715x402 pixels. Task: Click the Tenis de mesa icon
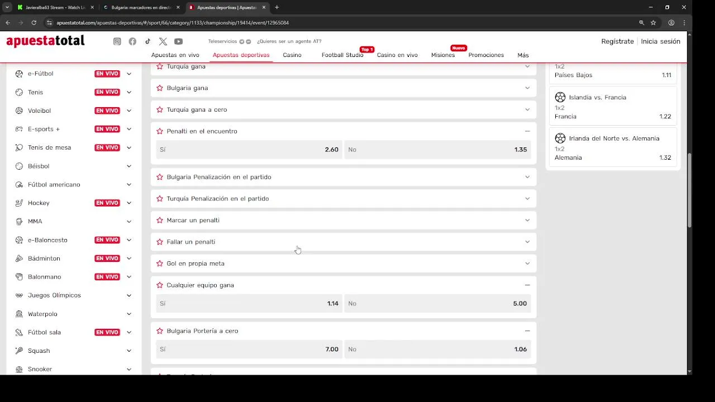[x=19, y=147]
